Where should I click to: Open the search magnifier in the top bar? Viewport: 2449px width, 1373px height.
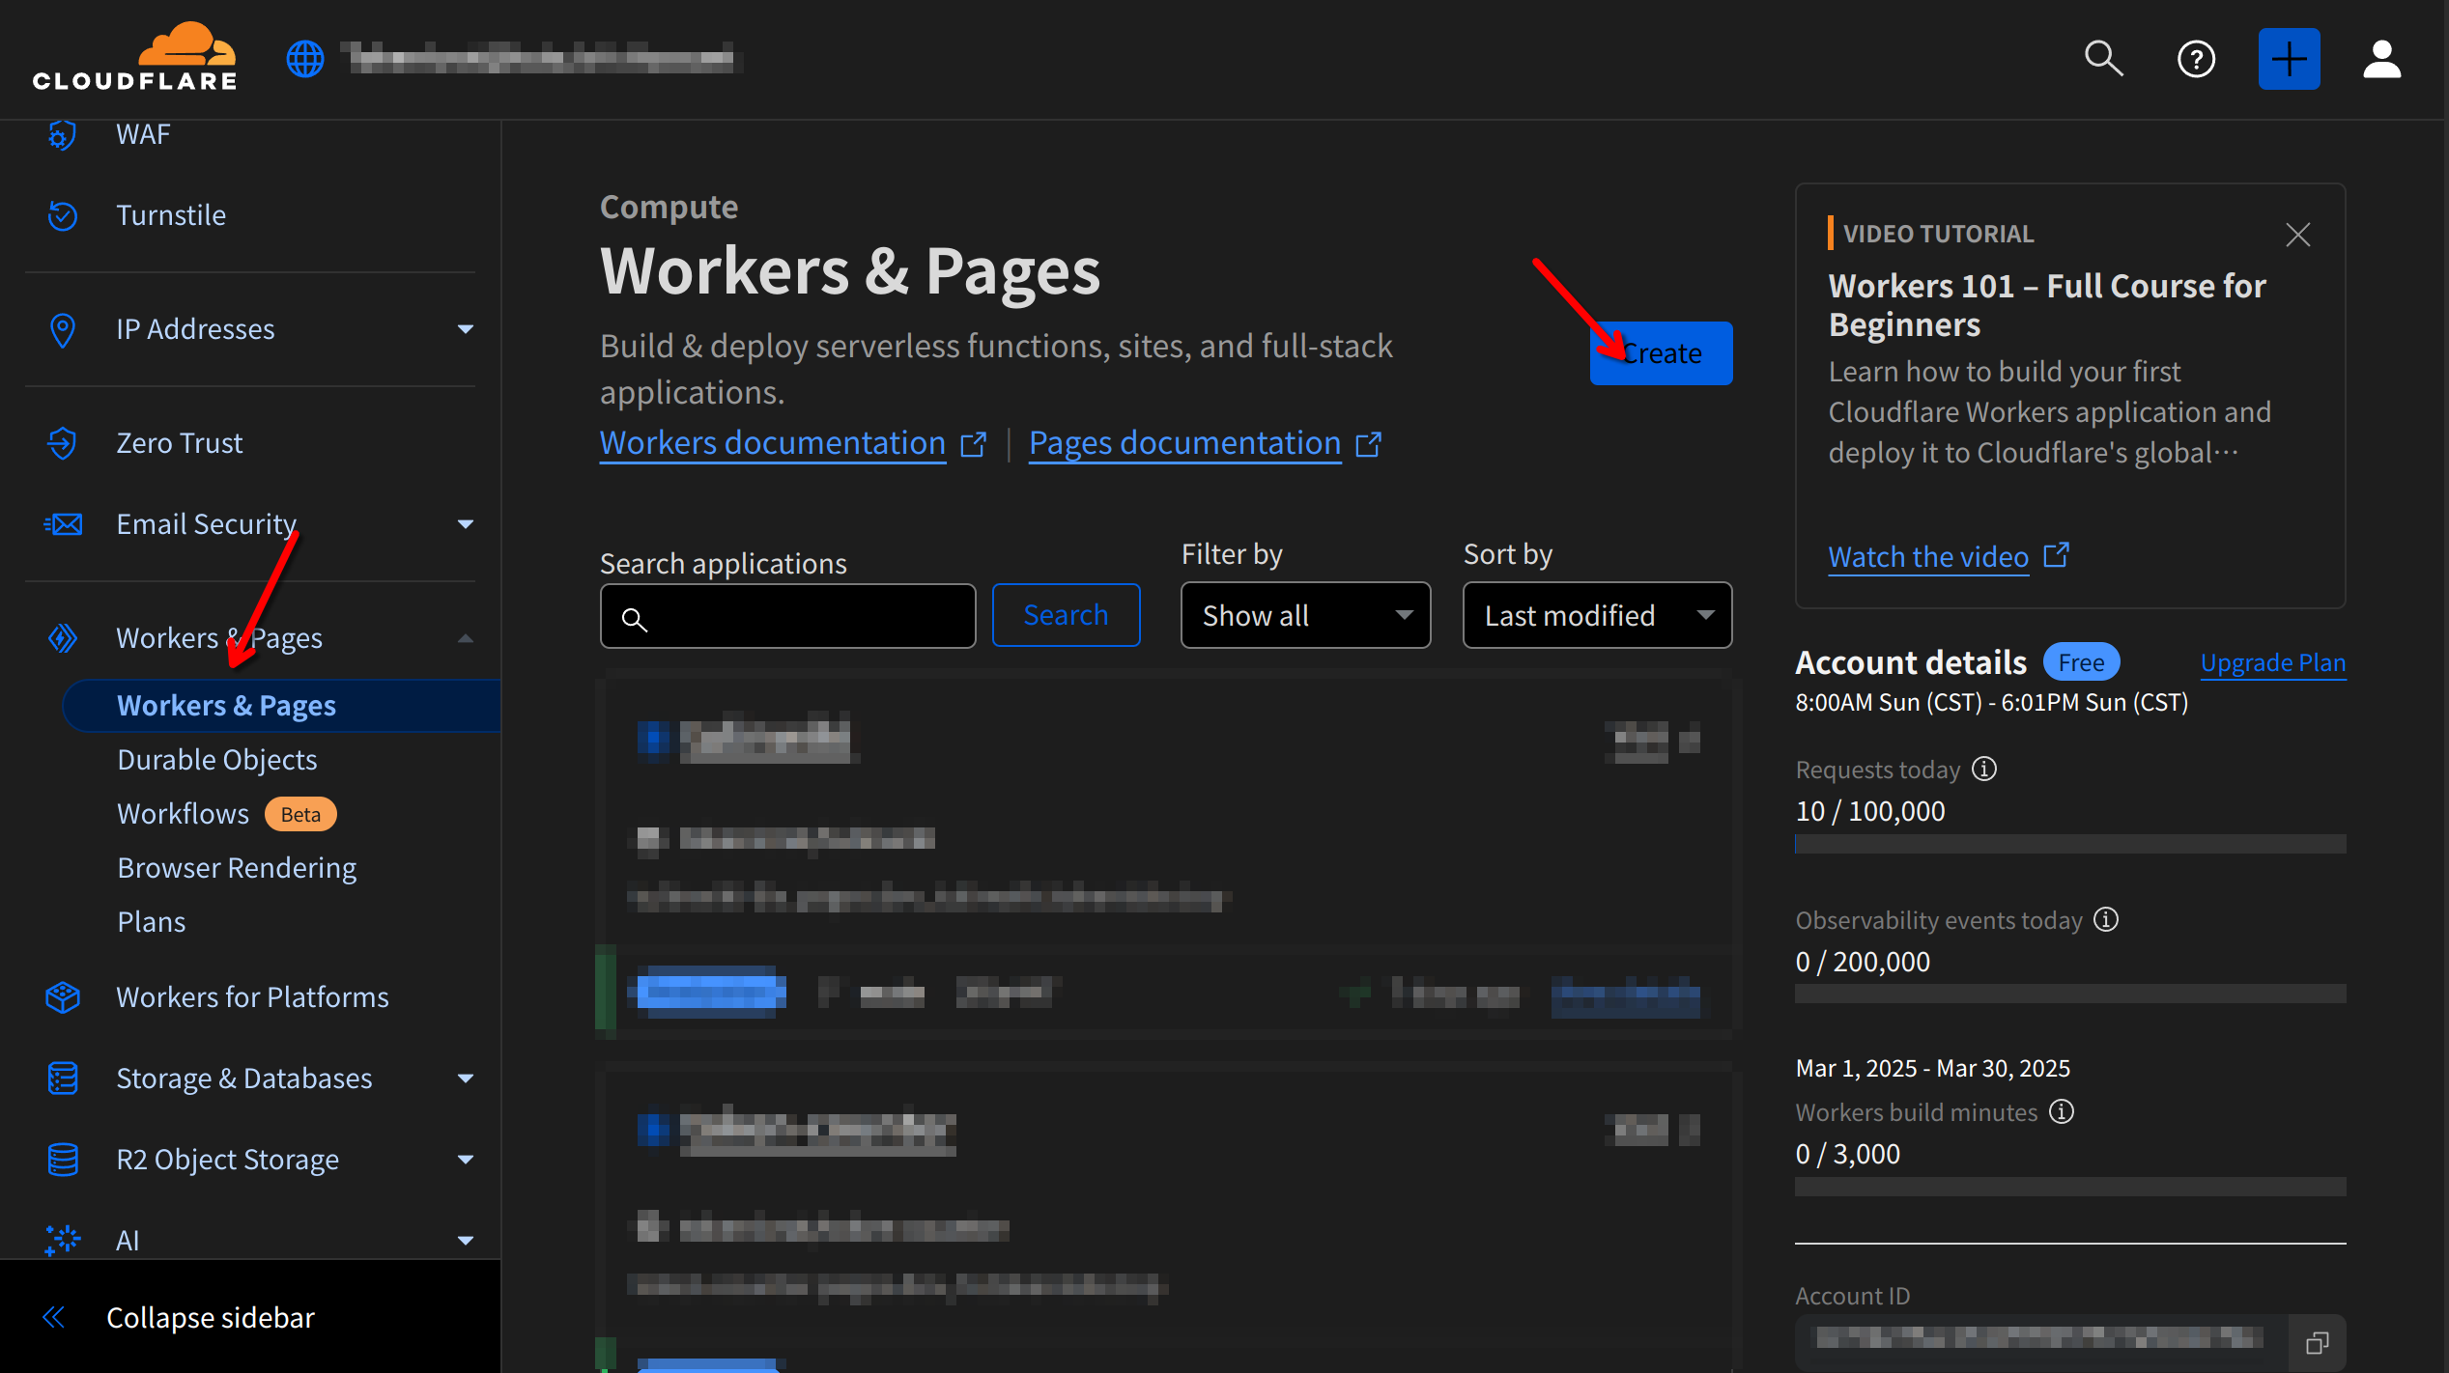click(2103, 59)
